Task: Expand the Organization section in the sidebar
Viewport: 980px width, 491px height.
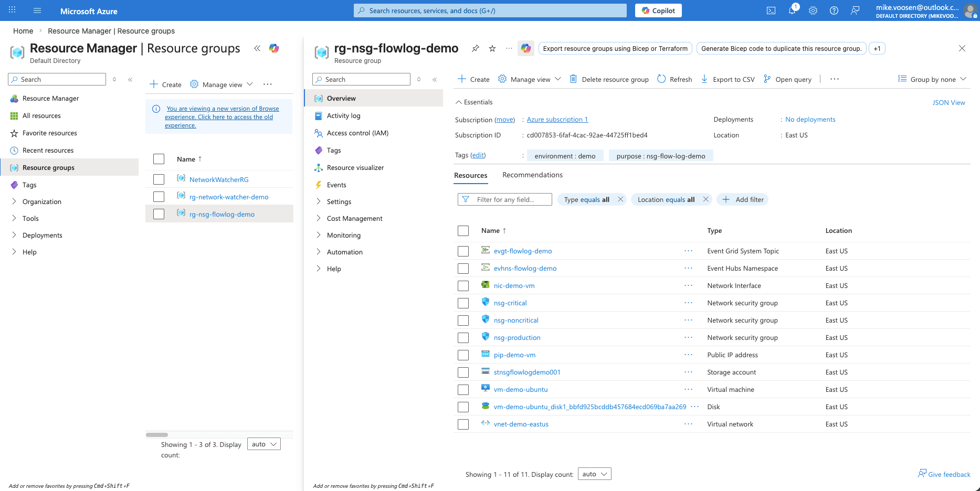Action: click(x=42, y=201)
